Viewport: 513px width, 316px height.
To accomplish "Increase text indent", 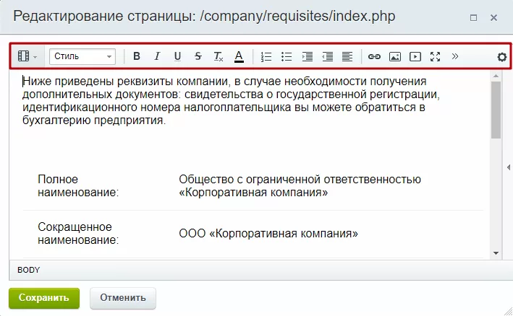I will click(x=308, y=57).
